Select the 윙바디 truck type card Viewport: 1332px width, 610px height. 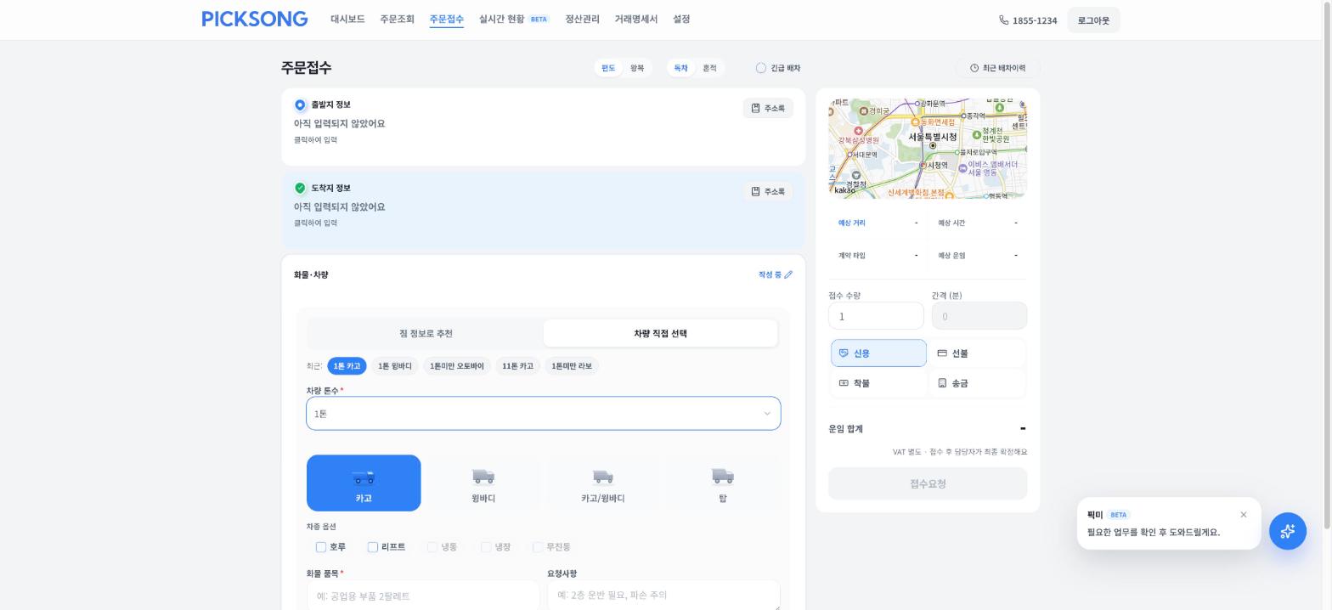click(x=483, y=483)
